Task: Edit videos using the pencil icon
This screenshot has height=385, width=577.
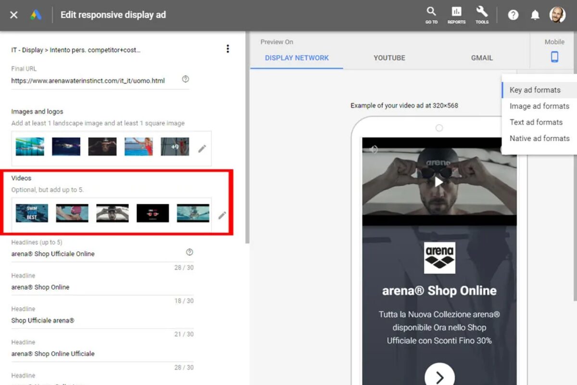Action: click(222, 216)
